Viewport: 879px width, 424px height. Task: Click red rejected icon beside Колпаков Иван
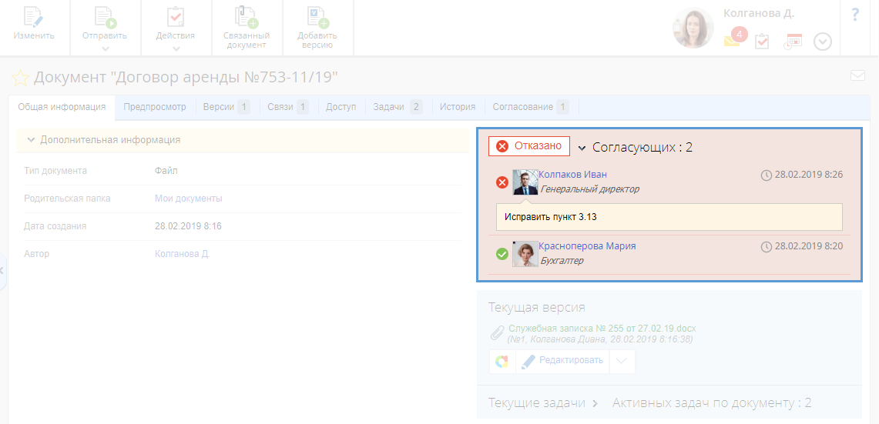click(502, 182)
